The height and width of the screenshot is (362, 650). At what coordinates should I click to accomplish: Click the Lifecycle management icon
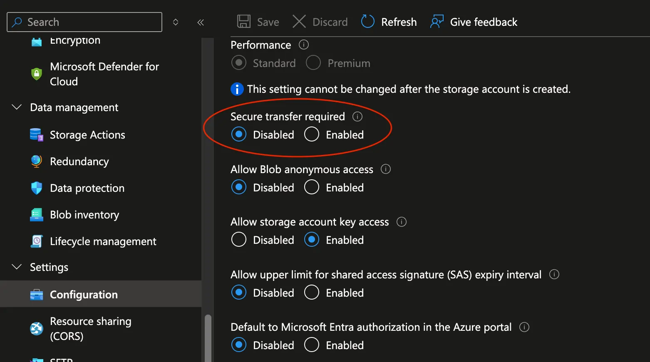(x=37, y=241)
